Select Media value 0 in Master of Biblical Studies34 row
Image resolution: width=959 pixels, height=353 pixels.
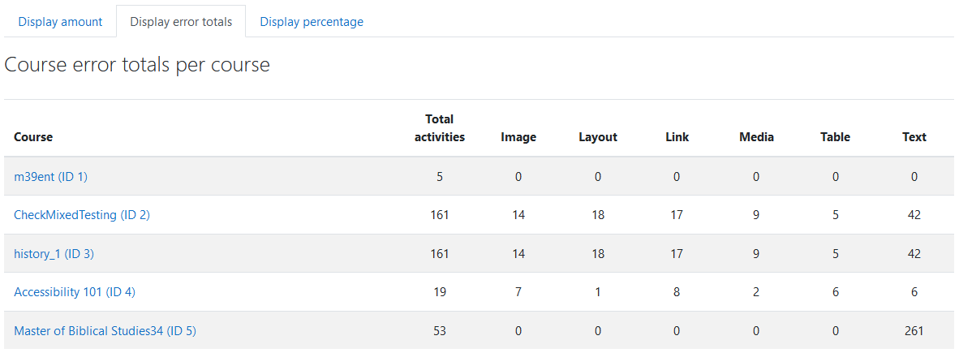(756, 331)
